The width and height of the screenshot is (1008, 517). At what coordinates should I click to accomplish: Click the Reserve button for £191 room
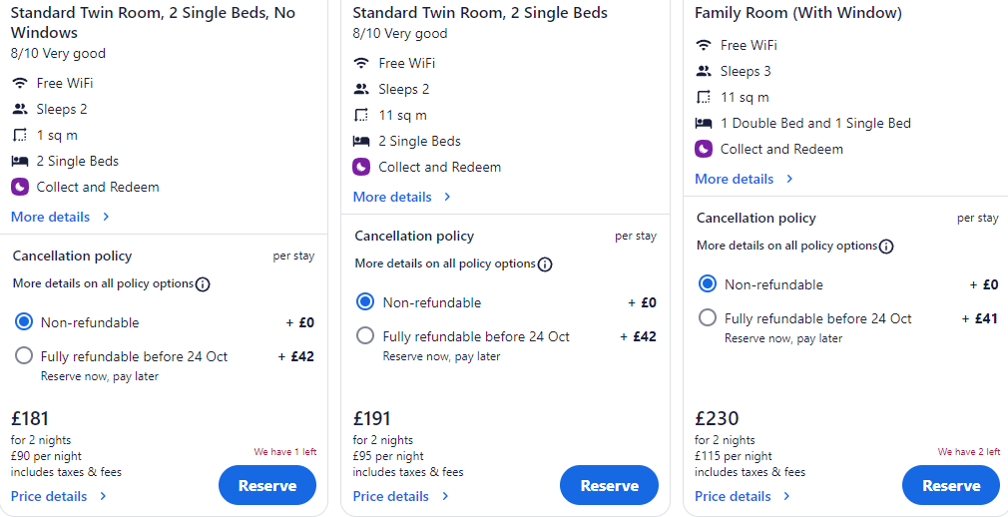(x=609, y=486)
